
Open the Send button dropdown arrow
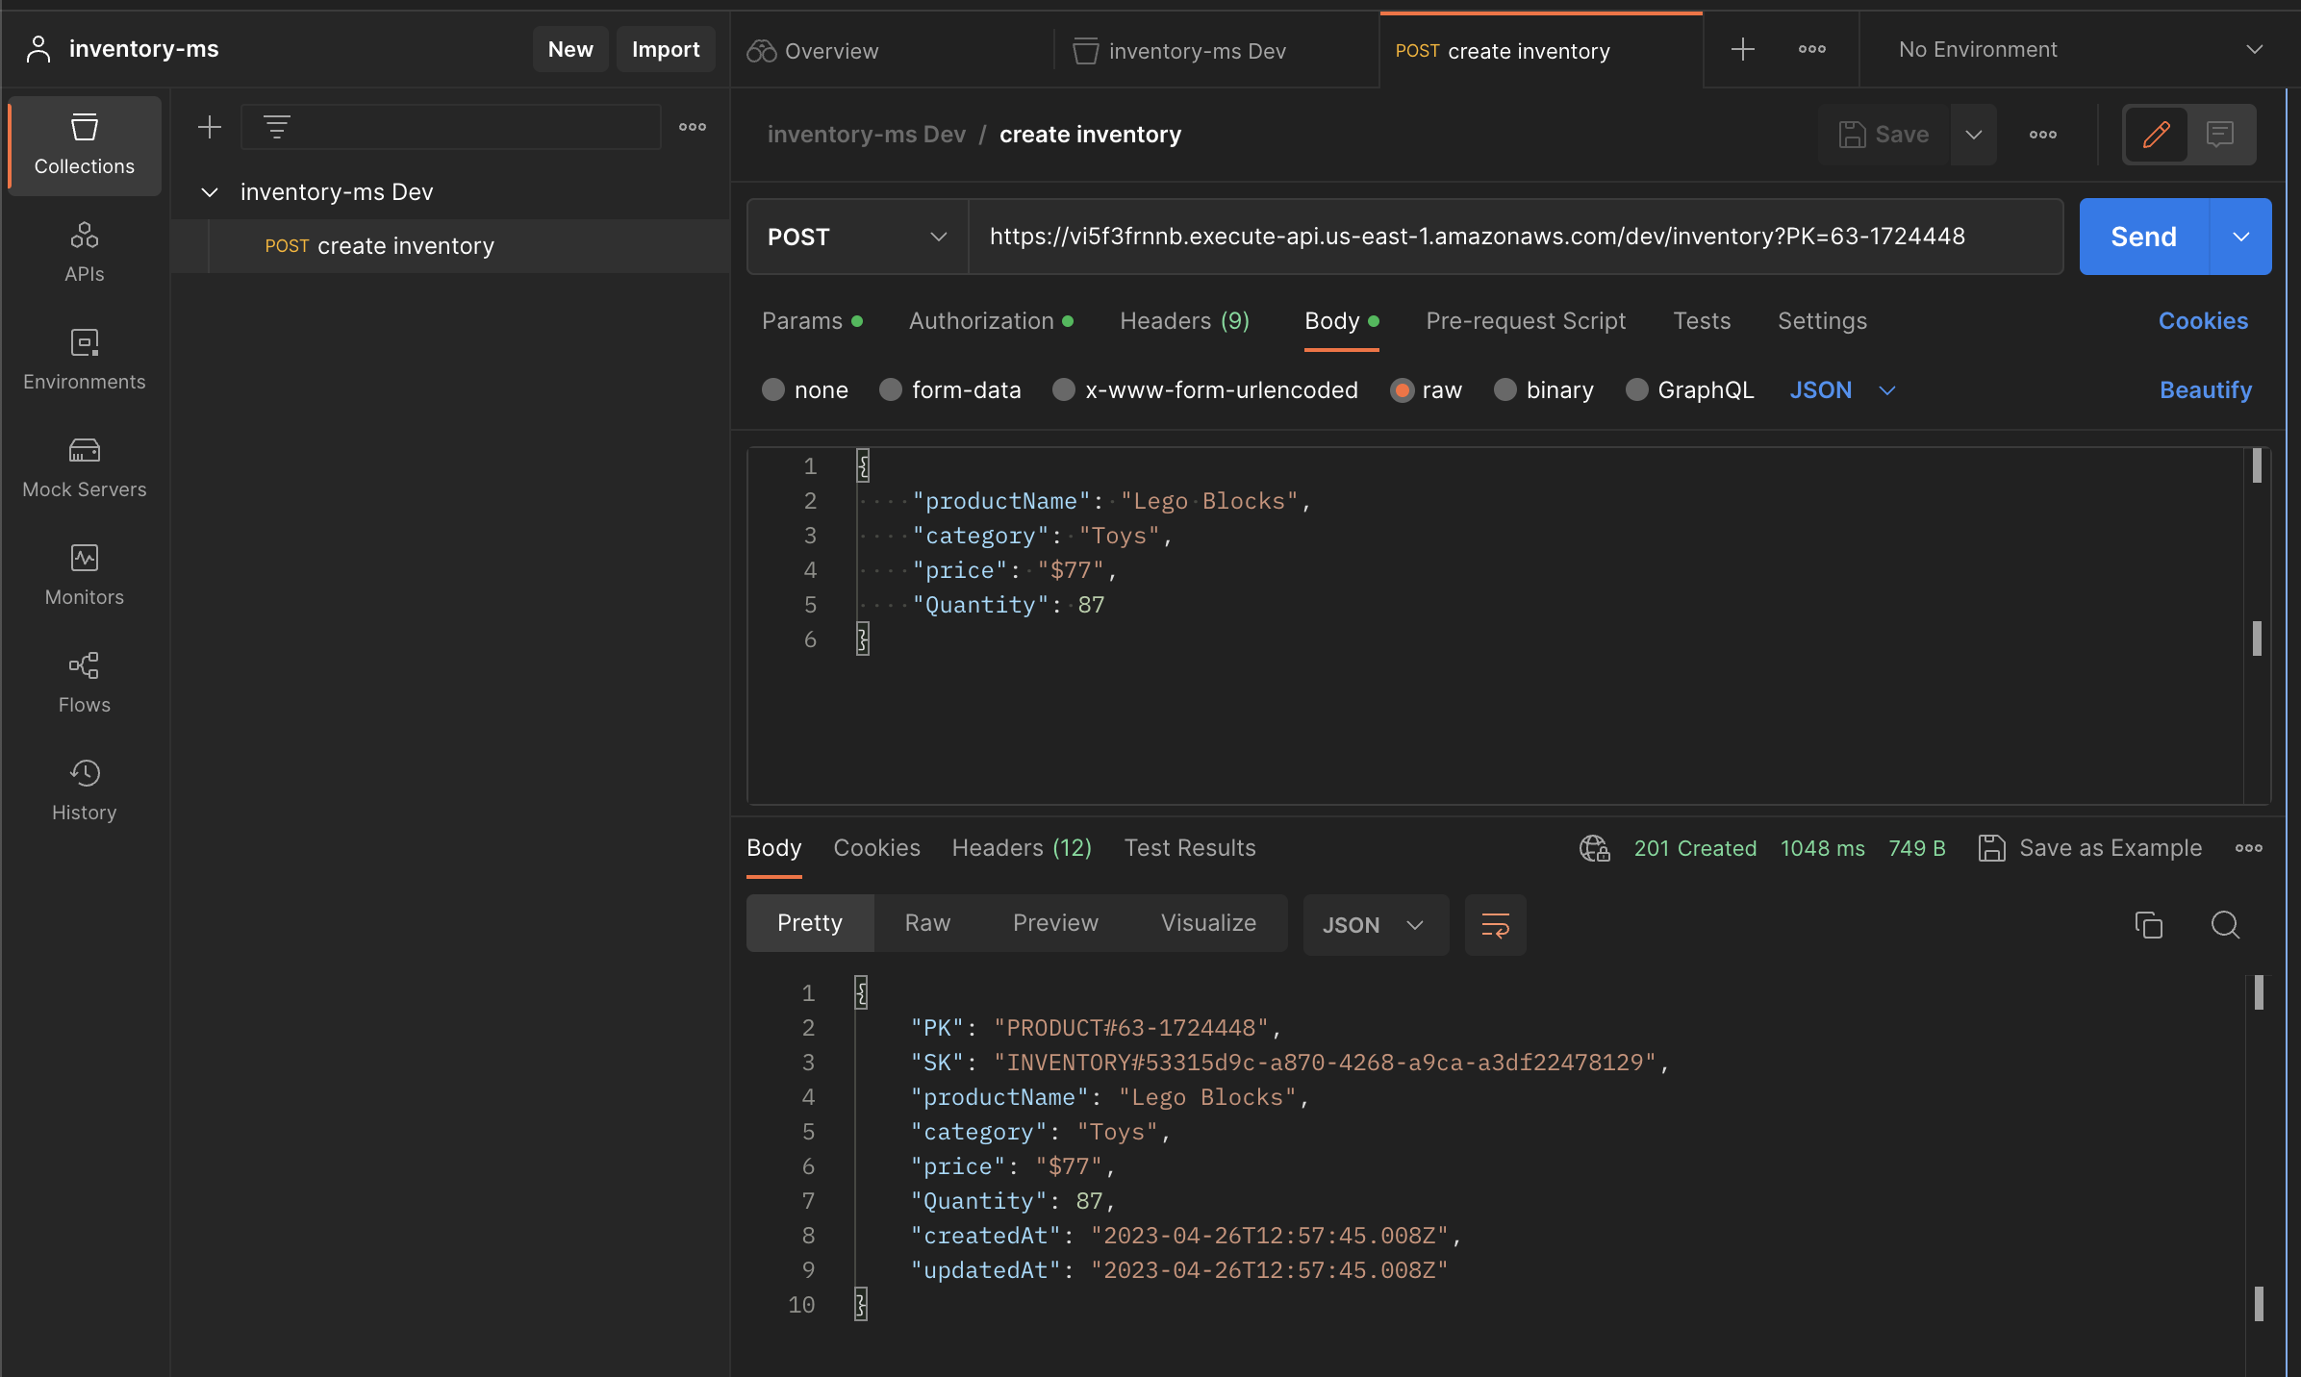[x=2241, y=237]
